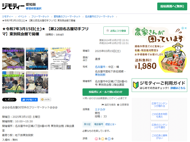Select この広告に興味がない feedback option
The image size is (190, 142).
coord(160,136)
